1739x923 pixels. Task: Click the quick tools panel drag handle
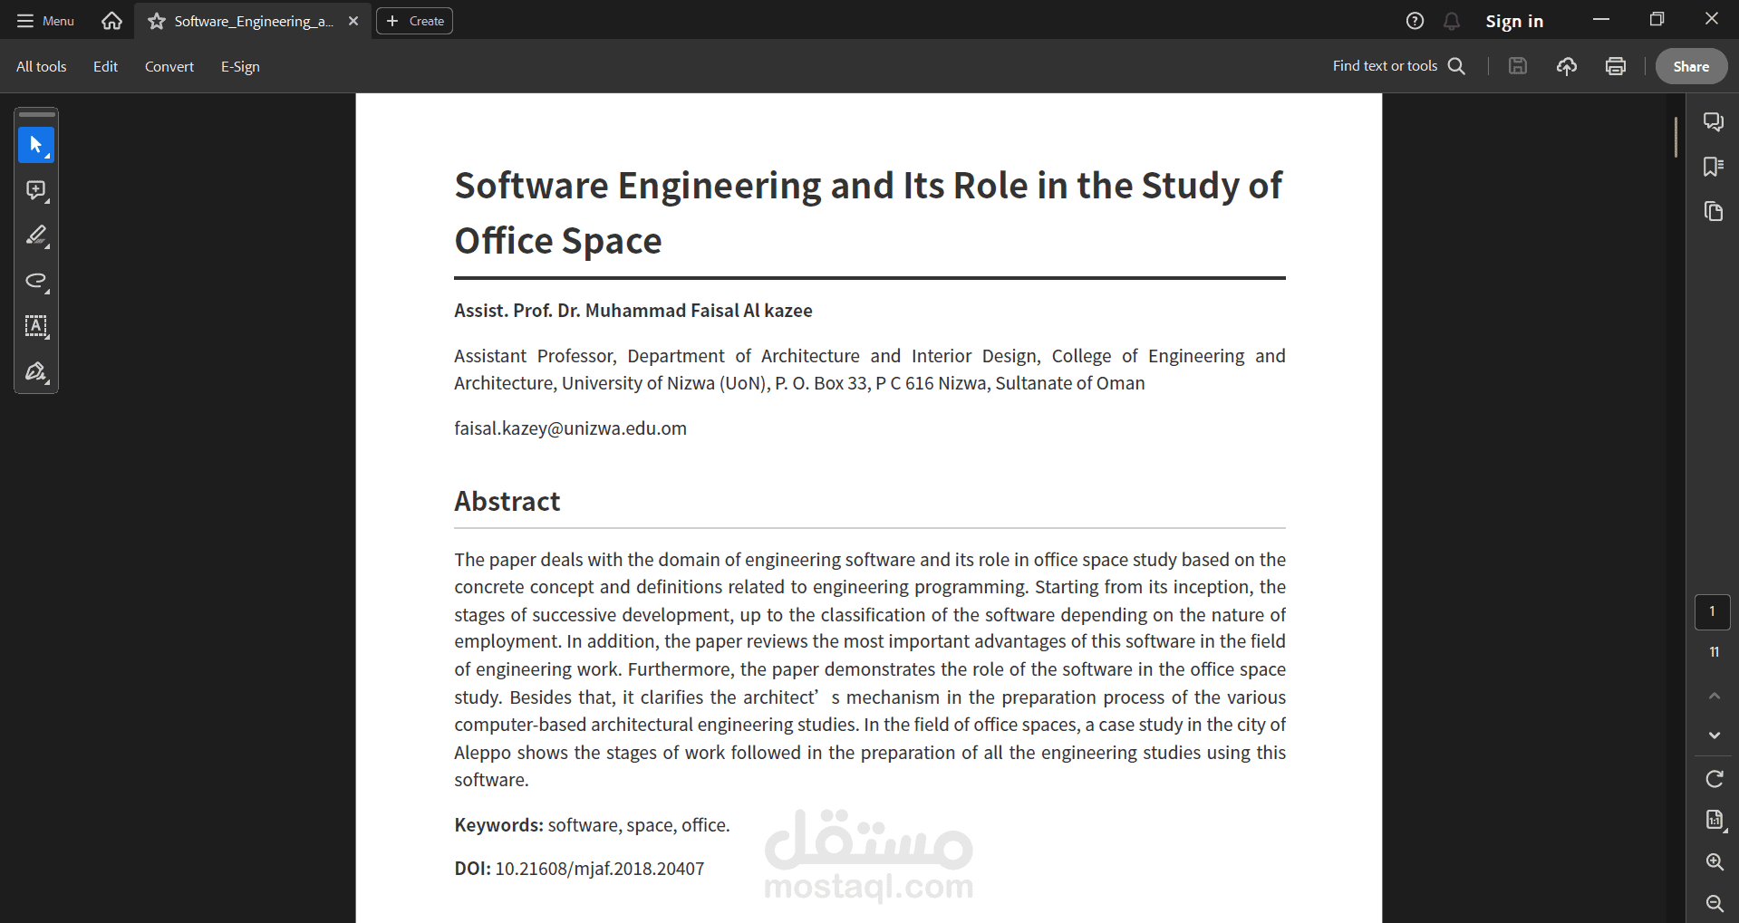(x=36, y=115)
